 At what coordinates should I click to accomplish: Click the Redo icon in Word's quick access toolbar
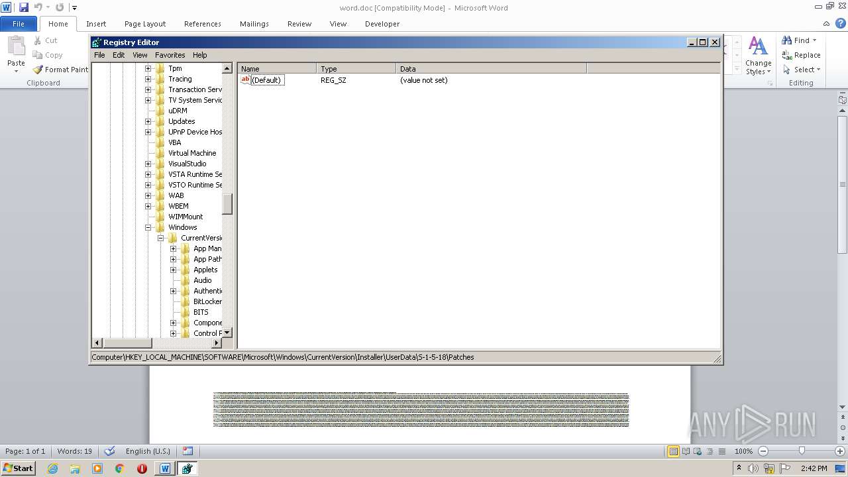pyautogui.click(x=60, y=7)
